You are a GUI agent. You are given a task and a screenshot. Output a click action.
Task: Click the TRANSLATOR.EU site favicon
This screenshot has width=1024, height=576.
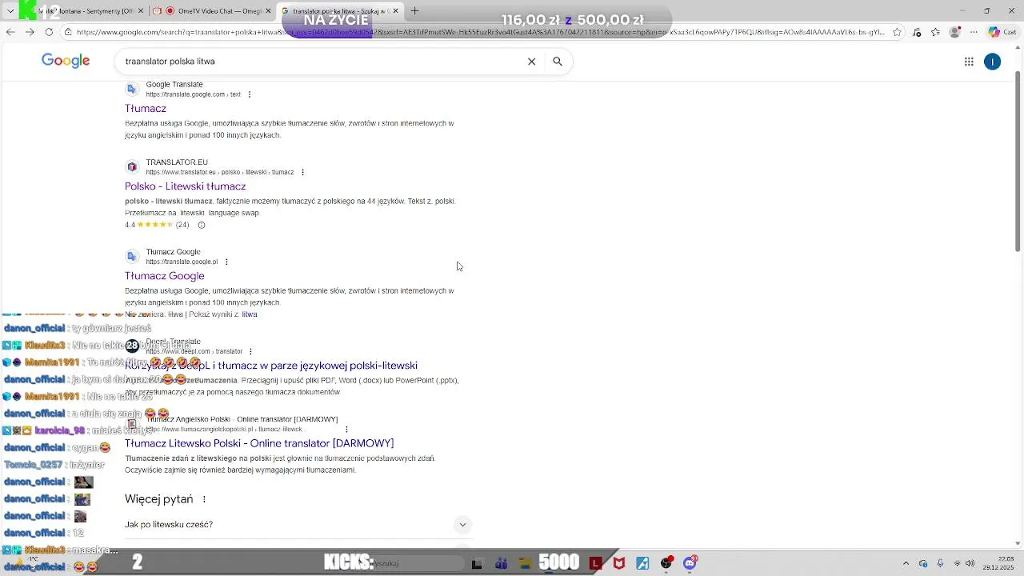(x=132, y=167)
